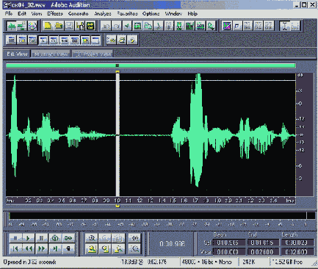This screenshot has width=318, height=269.
Task: Switch to the Edit View tab
Action: tap(17, 54)
